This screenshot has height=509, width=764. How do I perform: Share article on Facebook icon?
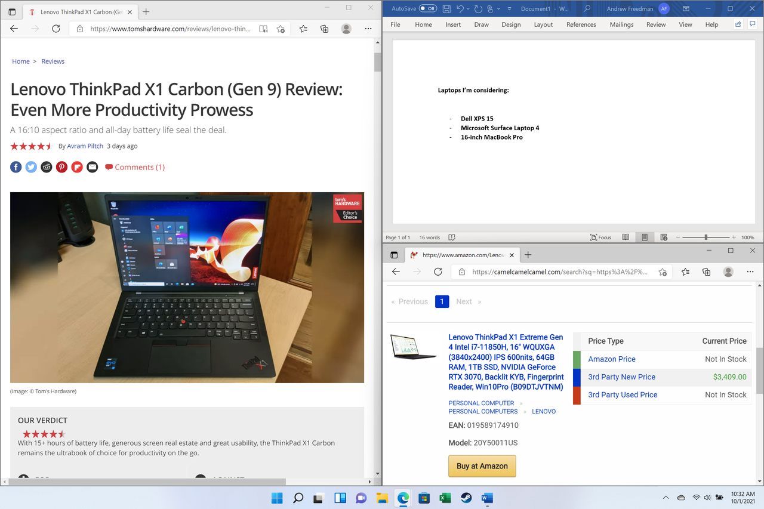tap(16, 167)
